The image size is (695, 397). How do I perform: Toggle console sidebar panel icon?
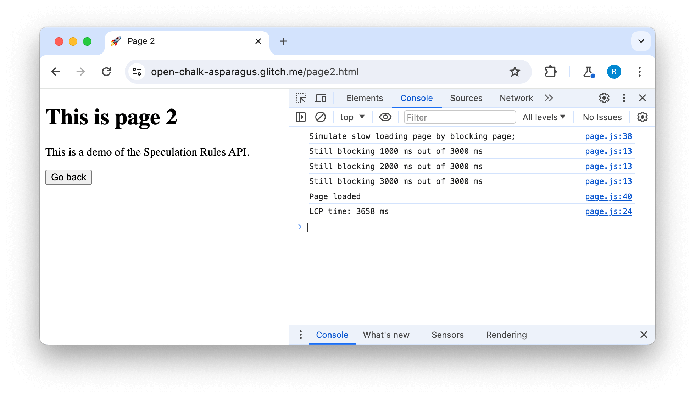(x=300, y=117)
